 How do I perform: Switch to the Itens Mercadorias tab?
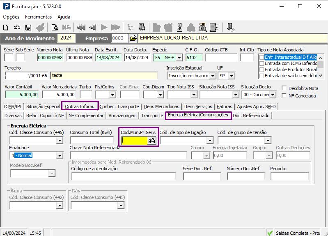[x=161, y=106]
